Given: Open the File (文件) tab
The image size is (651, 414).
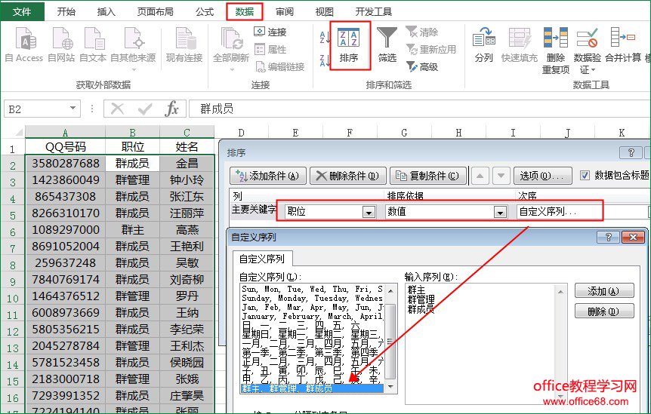Looking at the screenshot, I should click(x=22, y=11).
